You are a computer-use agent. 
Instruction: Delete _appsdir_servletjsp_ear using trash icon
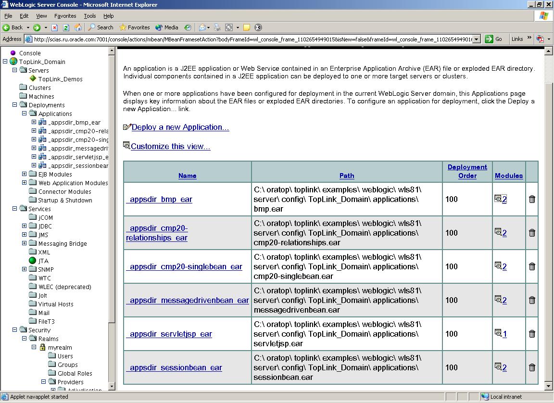[x=532, y=334]
